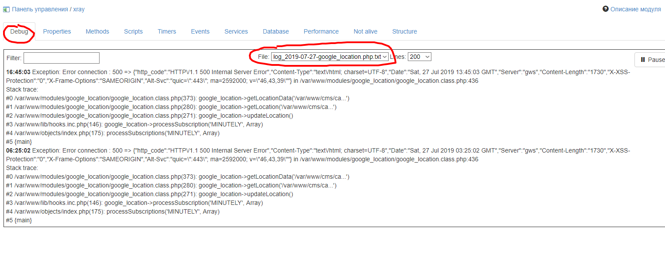Open the Methods tab
This screenshot has height=272, width=665.
pos(97,31)
